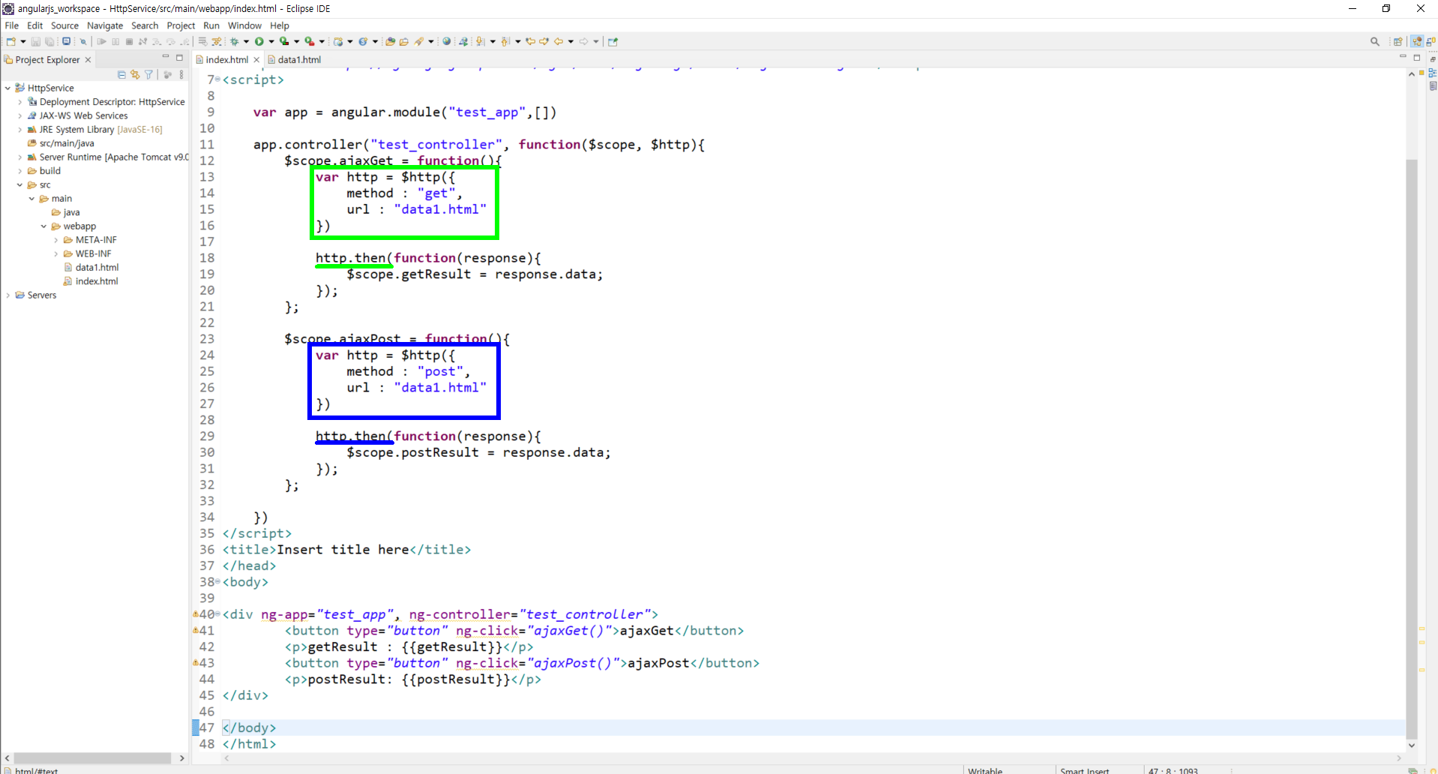Viewport: 1438px width, 774px height.
Task: Click the Previous Annotation icon
Action: 506,42
